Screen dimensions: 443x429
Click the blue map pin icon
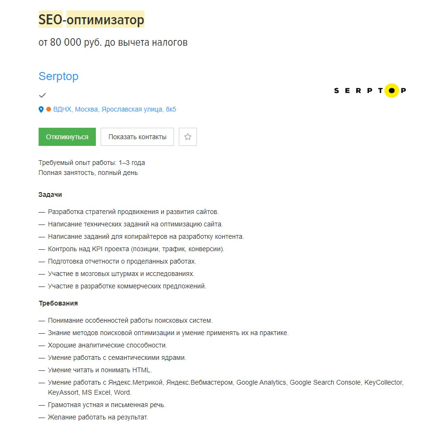coord(41,110)
